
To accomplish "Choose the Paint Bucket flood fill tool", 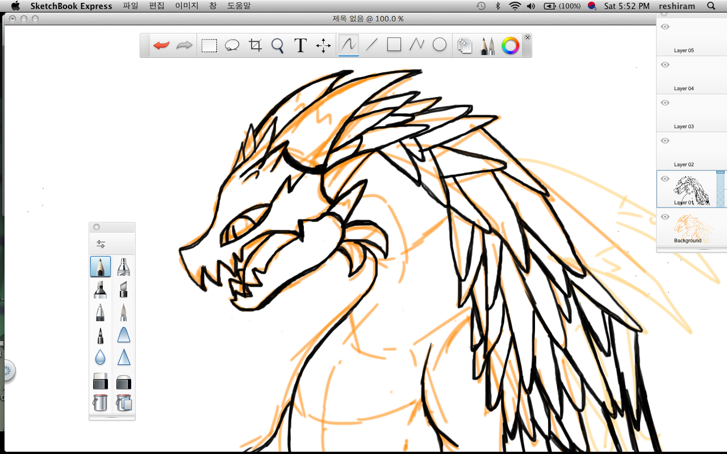I will [x=101, y=402].
